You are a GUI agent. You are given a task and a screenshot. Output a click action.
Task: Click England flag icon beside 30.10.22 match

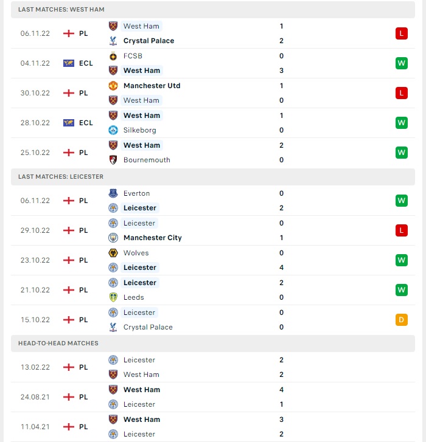[69, 93]
